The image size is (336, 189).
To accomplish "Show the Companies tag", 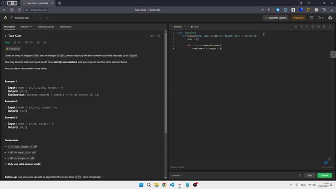I will [x=13, y=49].
